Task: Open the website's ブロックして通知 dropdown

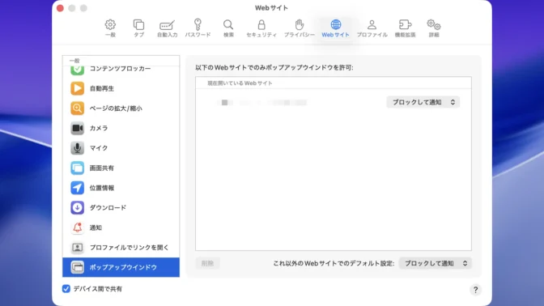Action: 423,102
